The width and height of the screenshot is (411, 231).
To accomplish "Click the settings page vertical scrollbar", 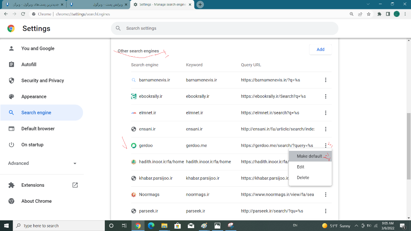I will coord(409,146).
